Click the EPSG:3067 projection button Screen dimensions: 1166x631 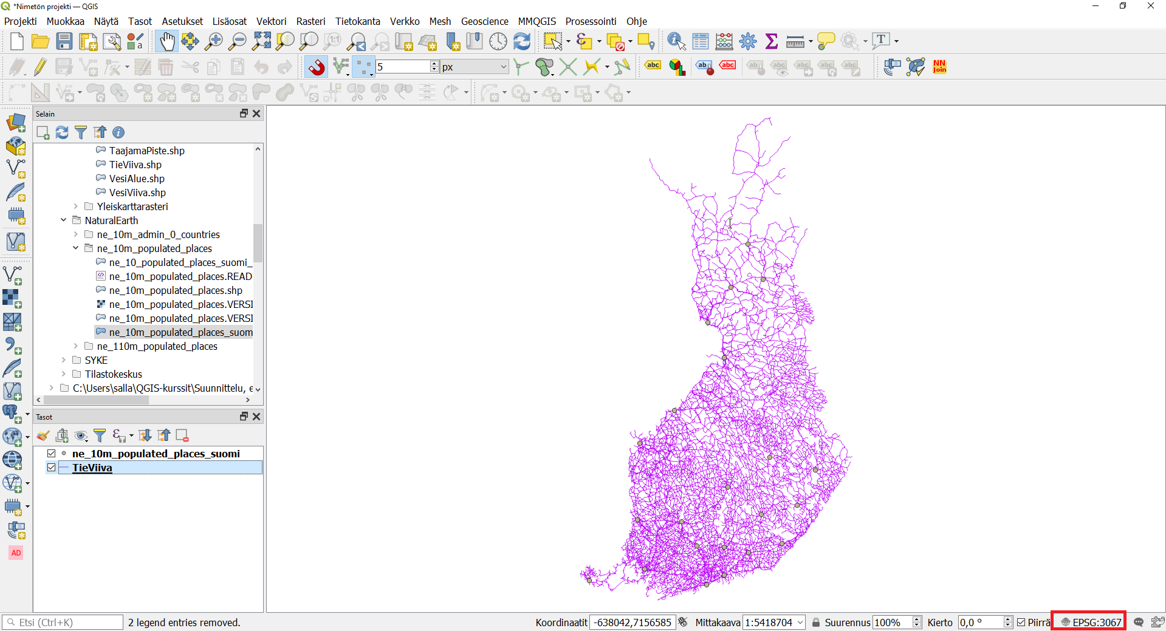pyautogui.click(x=1091, y=622)
